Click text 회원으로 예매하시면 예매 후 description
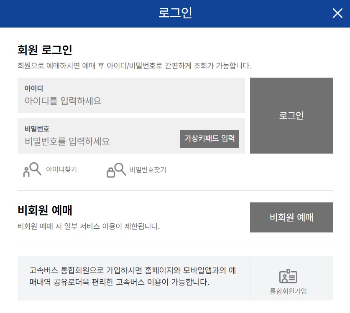This screenshot has height=313, width=350. [134, 66]
